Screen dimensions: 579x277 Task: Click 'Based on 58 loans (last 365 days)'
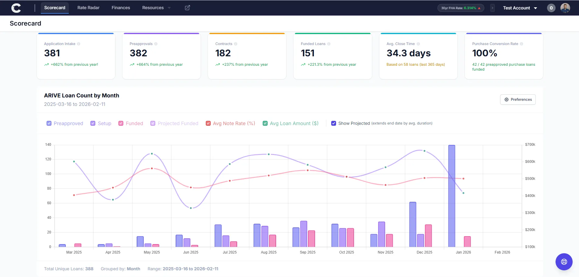(416, 65)
